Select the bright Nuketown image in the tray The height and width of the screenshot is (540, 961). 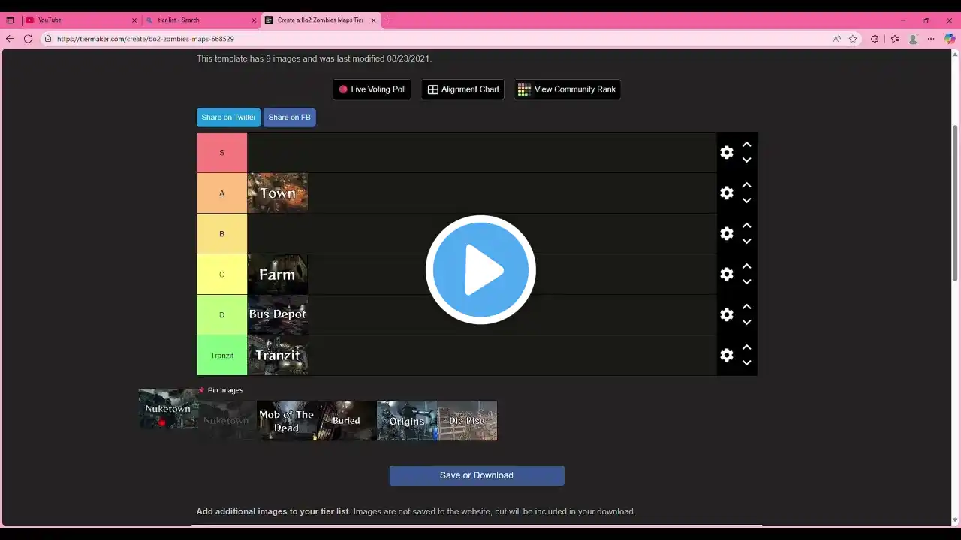point(168,409)
